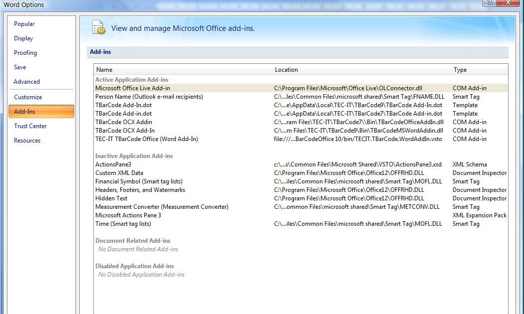Click the add-ins gear document icon
This screenshot has height=314, width=524.
99,28
